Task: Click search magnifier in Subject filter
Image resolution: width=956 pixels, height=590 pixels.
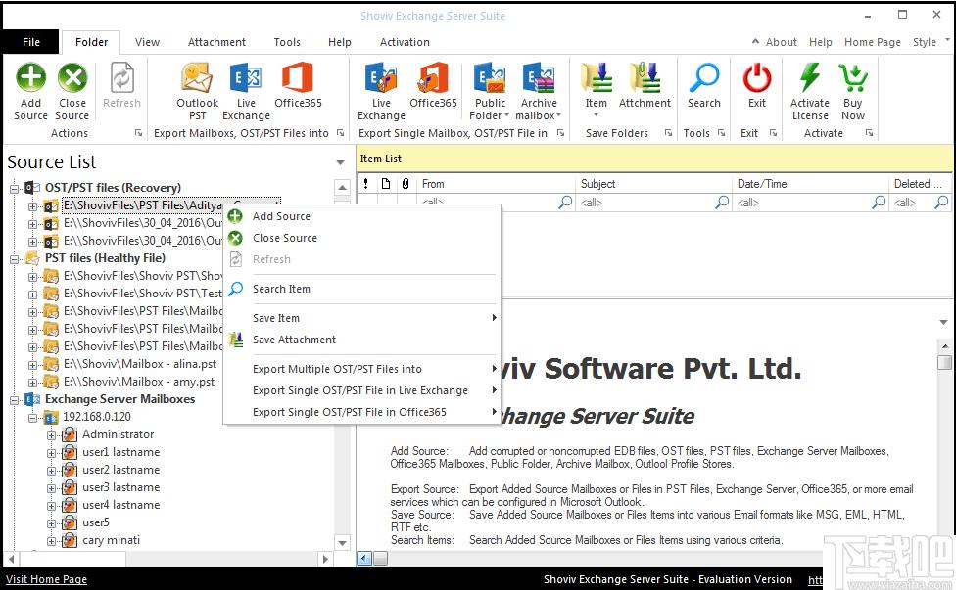Action: pos(723,202)
